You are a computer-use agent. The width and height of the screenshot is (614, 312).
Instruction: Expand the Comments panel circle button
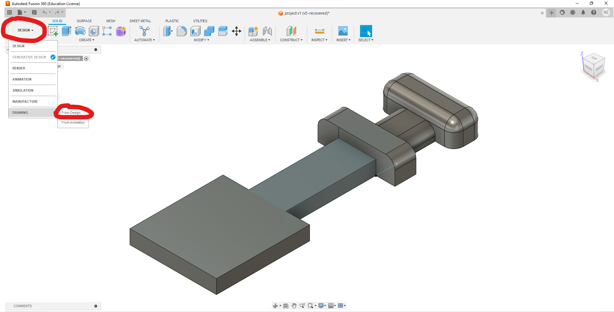tap(96, 306)
